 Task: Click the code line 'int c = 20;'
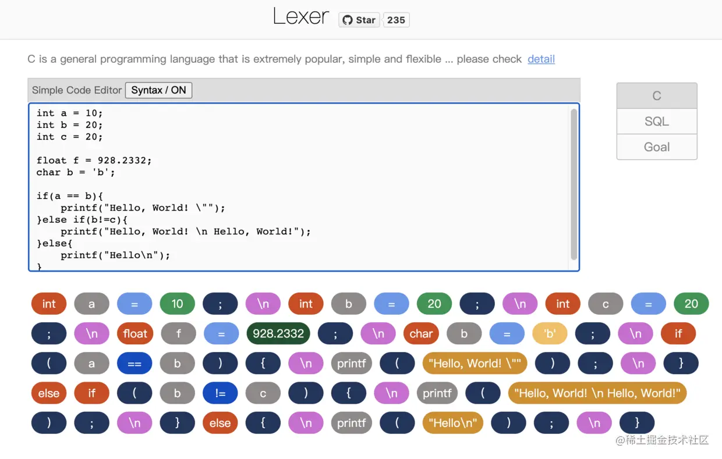pyautogui.click(x=69, y=137)
